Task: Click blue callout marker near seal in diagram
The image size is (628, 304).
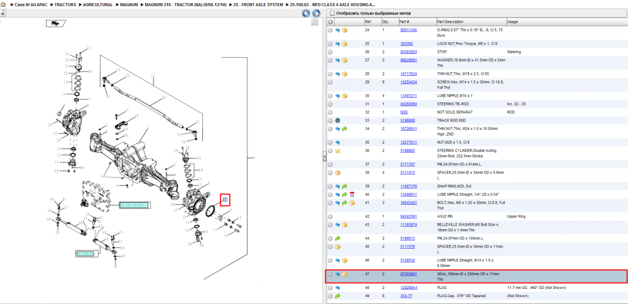Action: (x=225, y=200)
